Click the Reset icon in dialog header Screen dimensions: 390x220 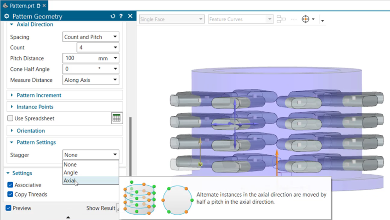click(x=113, y=16)
